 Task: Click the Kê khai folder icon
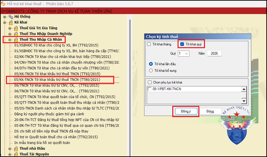coord(11,22)
